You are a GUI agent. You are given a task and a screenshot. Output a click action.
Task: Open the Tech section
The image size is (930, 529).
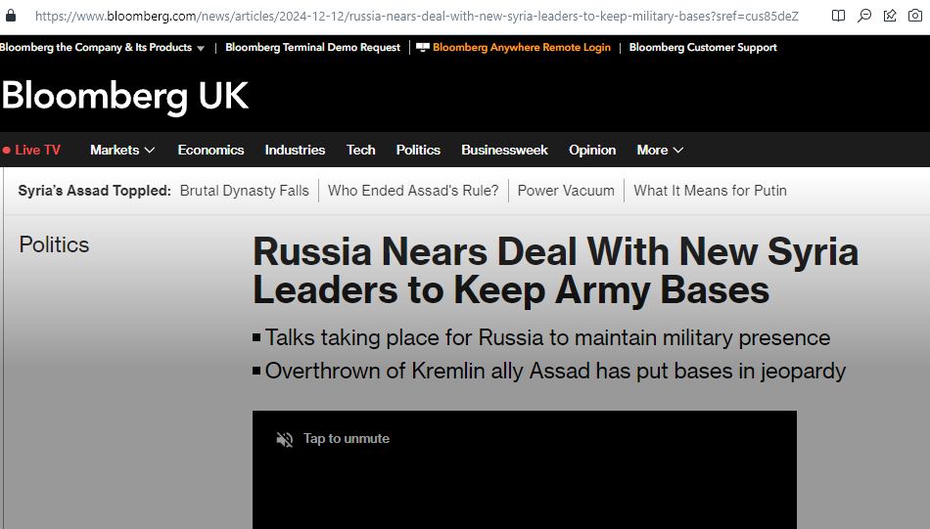[x=360, y=150]
